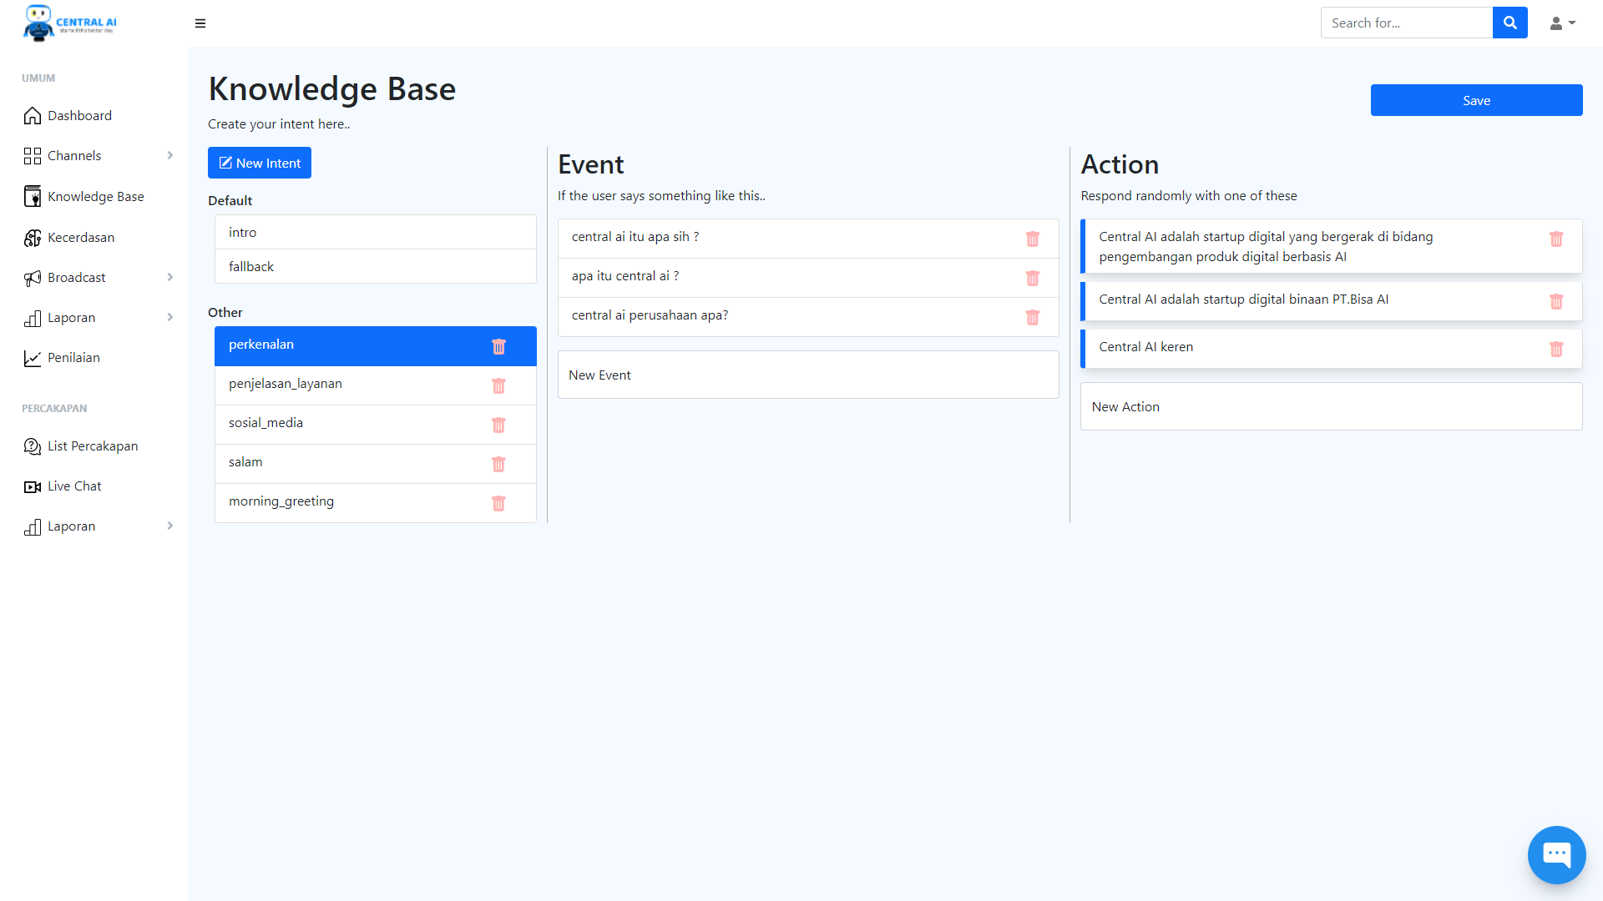The height and width of the screenshot is (901, 1603).
Task: Delete action 'Central AI keren'
Action: [x=1556, y=349]
